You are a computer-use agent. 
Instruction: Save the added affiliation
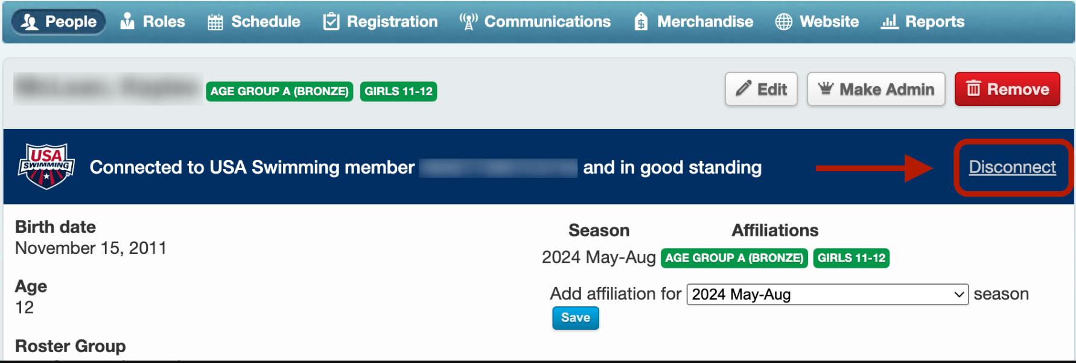coord(575,318)
